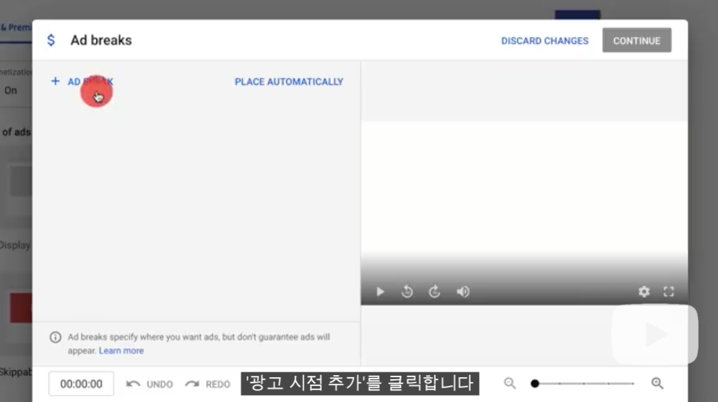Image resolution: width=718 pixels, height=402 pixels.
Task: Open the Learn more link
Action: pos(121,351)
